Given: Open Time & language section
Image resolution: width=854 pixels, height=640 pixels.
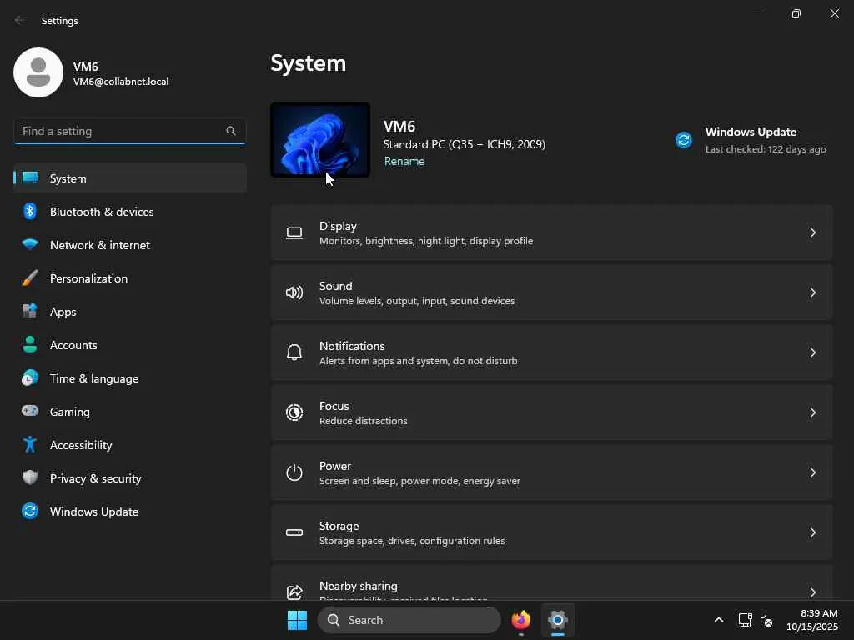Looking at the screenshot, I should pos(94,378).
